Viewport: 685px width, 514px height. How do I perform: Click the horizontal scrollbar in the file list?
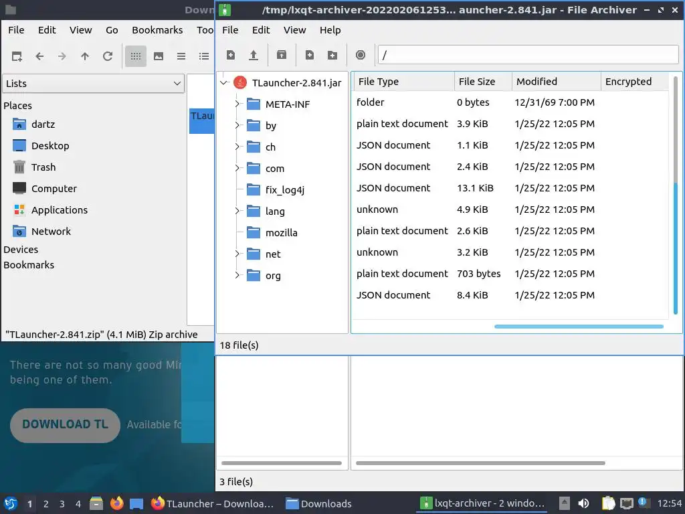click(579, 327)
